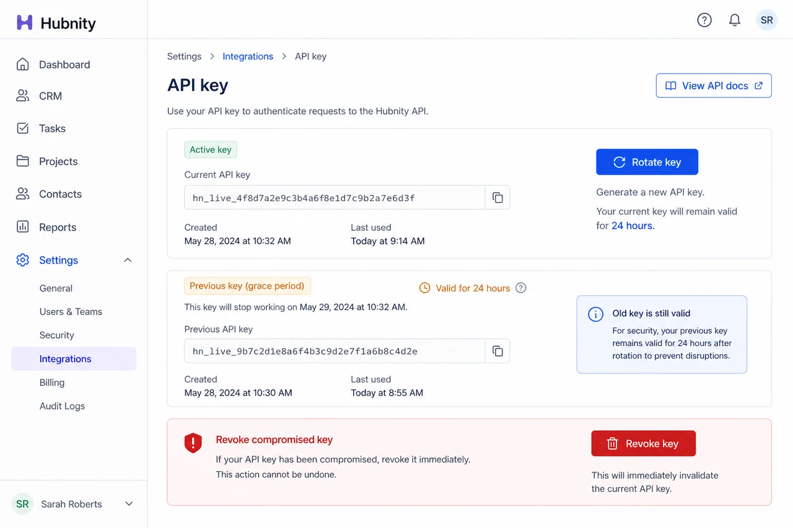Click Old key is still valid title
This screenshot has height=528, width=793.
tap(651, 313)
